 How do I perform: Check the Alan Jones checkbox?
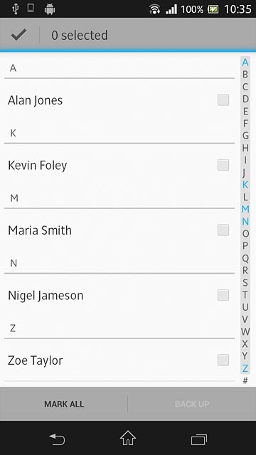coord(223,100)
